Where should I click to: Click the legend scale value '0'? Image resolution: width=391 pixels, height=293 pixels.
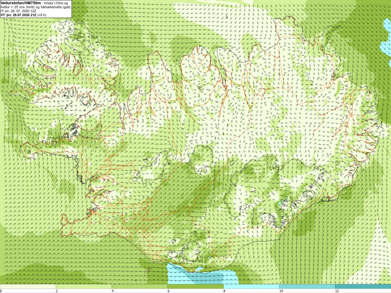[x=1, y=291]
